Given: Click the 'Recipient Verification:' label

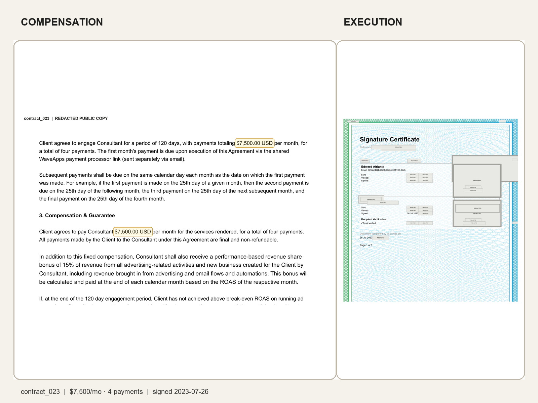Looking at the screenshot, I should tap(374, 219).
